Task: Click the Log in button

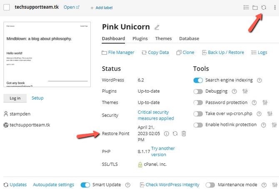Action: (15, 98)
